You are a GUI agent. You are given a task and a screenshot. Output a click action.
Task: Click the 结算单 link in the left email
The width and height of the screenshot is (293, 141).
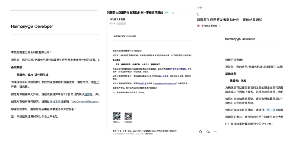point(88,94)
